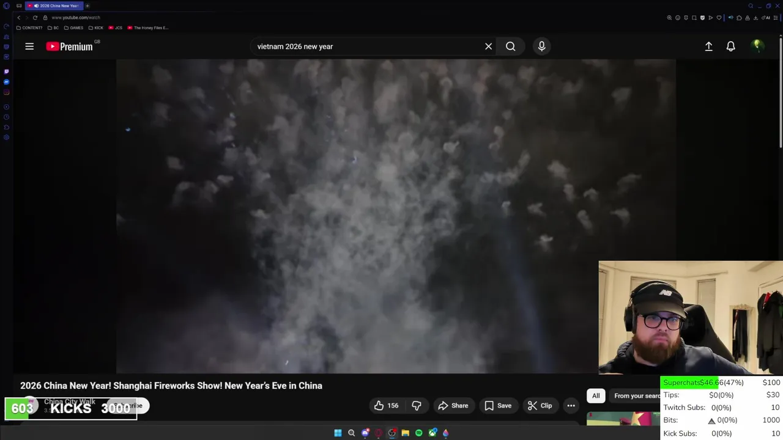Click the heart bookmark icon in address bar
Image resolution: width=783 pixels, height=440 pixels.
pyautogui.click(x=719, y=18)
